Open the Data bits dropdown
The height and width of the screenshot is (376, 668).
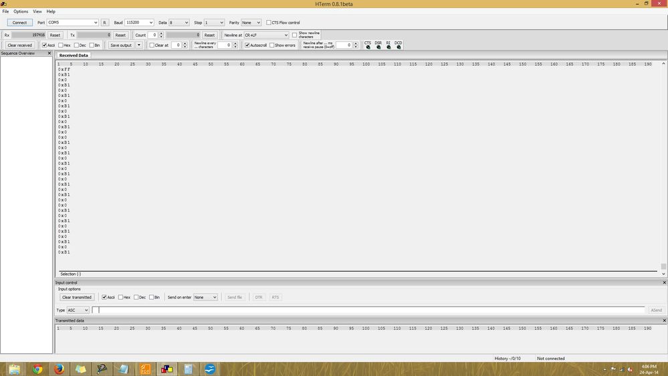click(179, 23)
